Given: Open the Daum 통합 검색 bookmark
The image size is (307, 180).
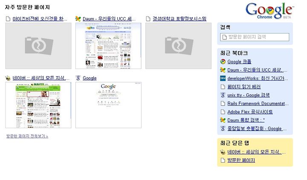Looking at the screenshot, I should (246, 120).
